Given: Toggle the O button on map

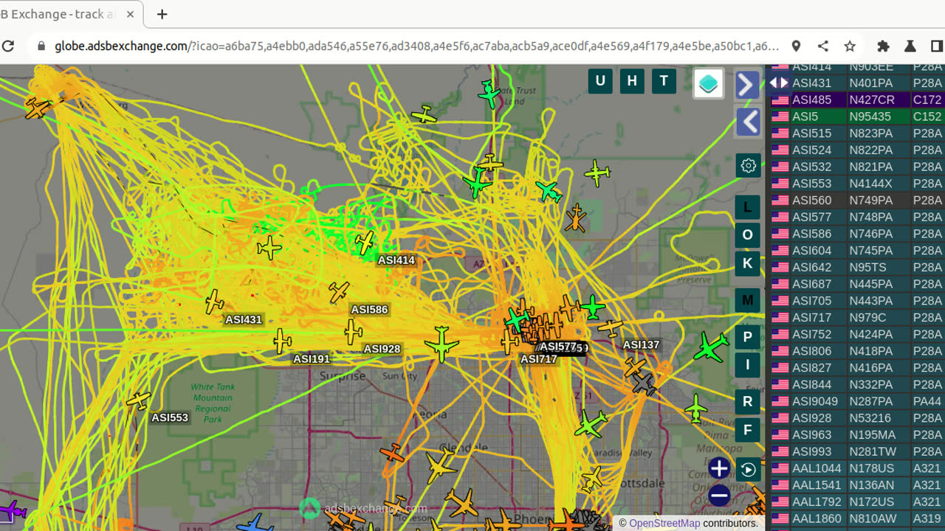Looking at the screenshot, I should click(x=747, y=235).
